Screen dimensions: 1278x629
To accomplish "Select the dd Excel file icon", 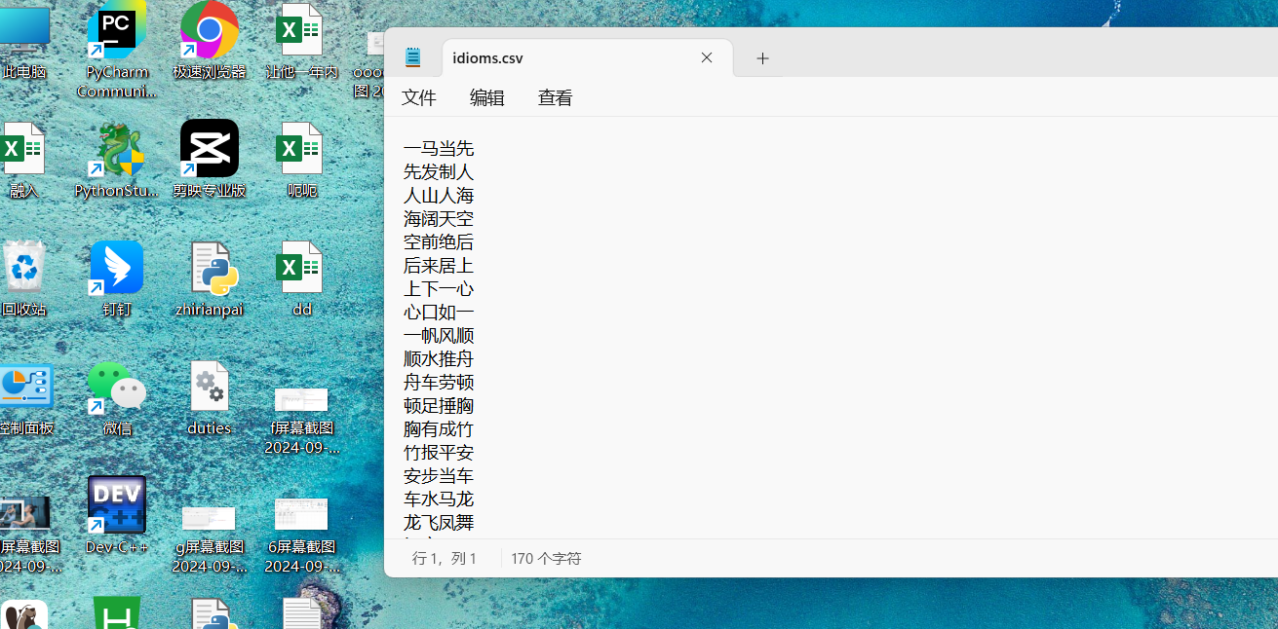I will (x=301, y=279).
